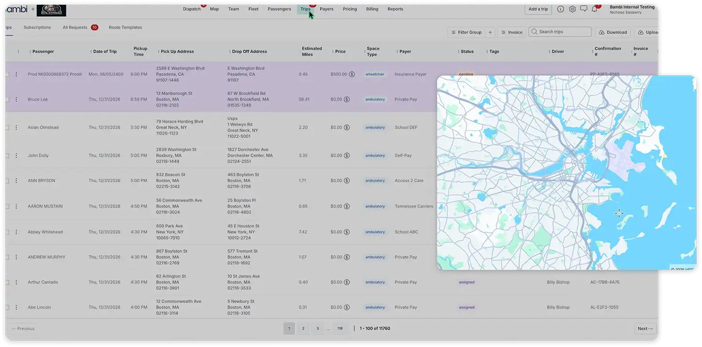Click the Download button

tap(613, 32)
